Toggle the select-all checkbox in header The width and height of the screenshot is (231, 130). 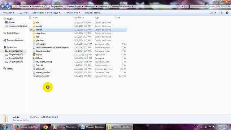pos(30,18)
